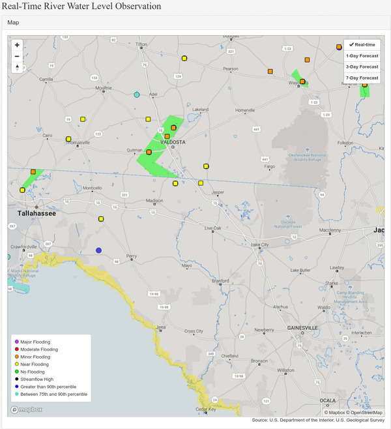Click the yellow marker west of Fargo
The image size is (391, 429).
click(206, 166)
